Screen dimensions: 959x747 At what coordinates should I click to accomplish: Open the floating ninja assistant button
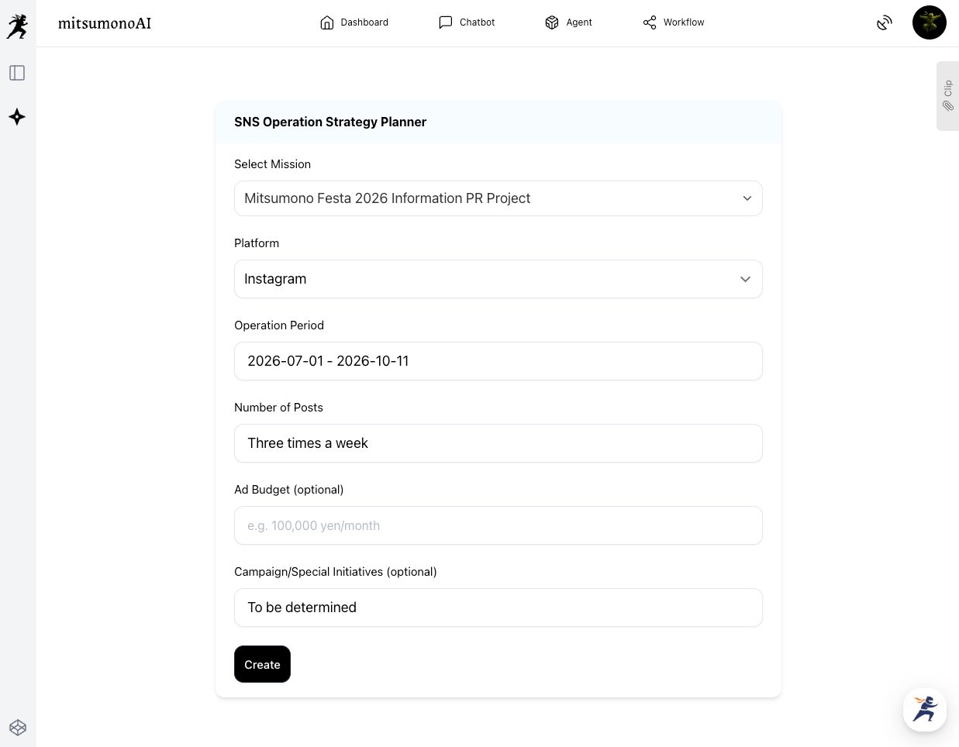(924, 709)
